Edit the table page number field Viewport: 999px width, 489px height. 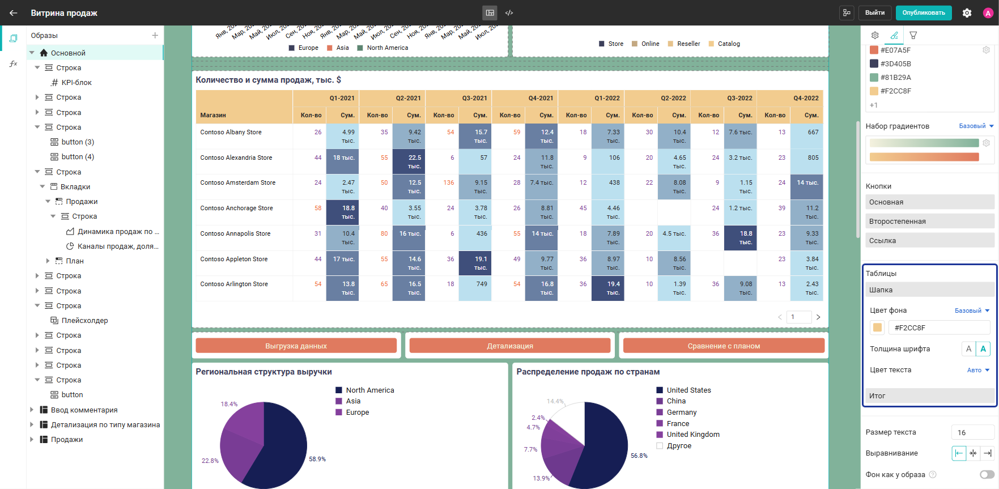coord(799,317)
